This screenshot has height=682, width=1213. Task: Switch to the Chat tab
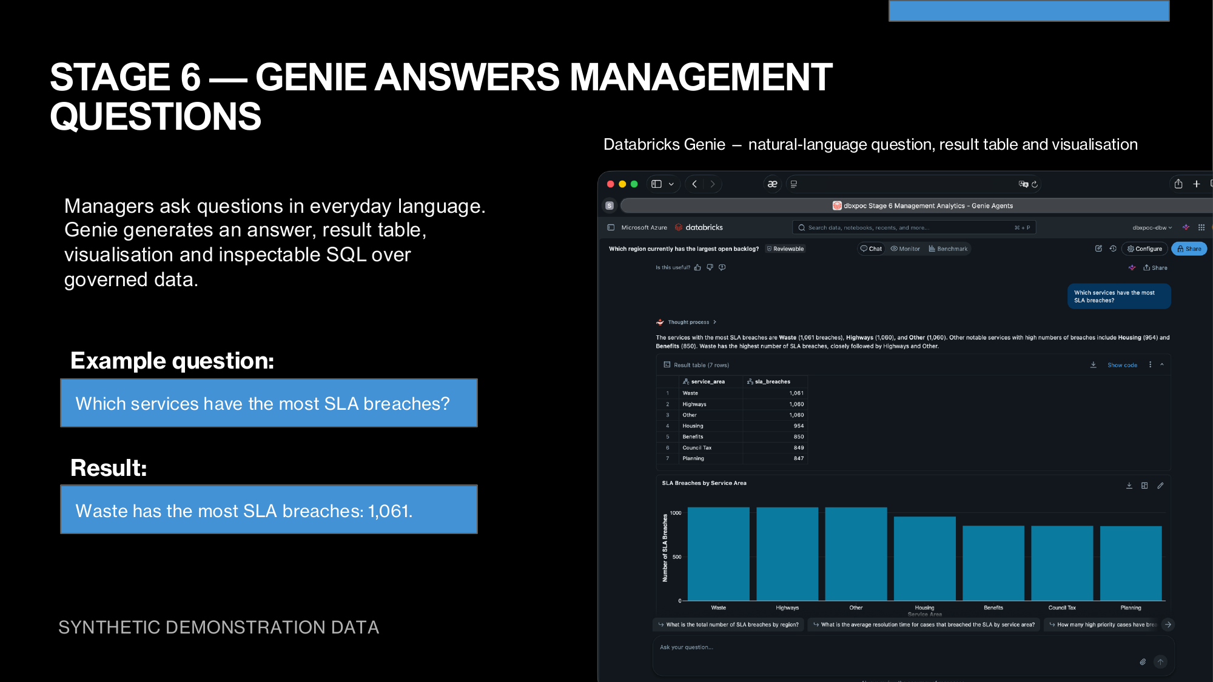(x=872, y=249)
